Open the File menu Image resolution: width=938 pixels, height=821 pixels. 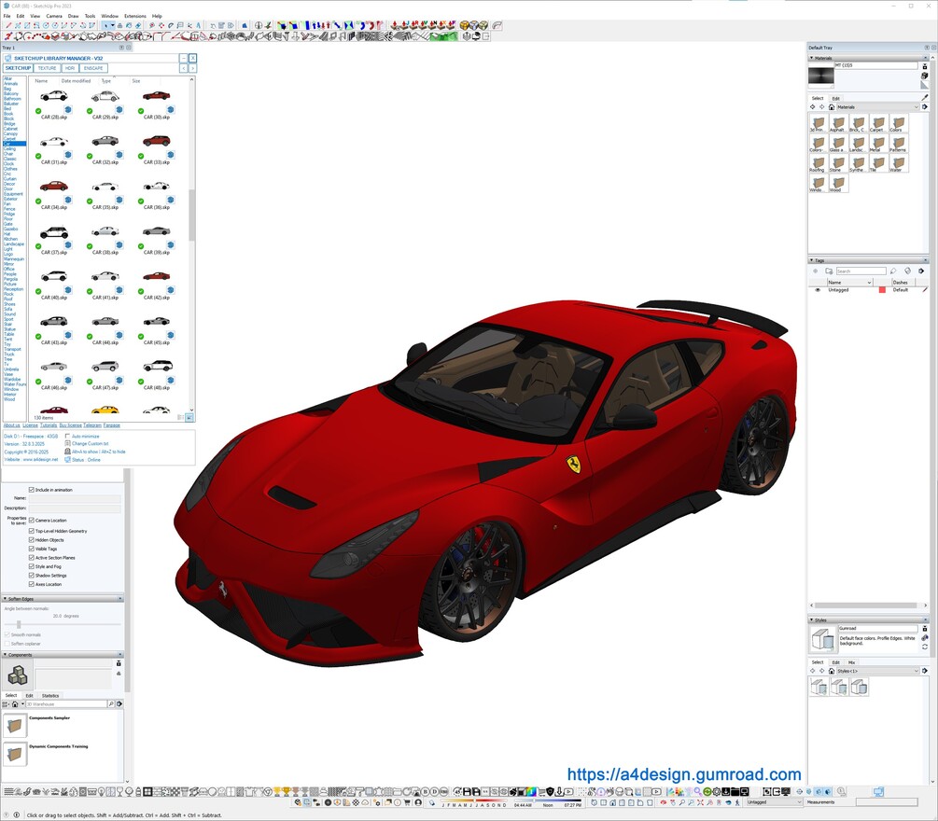click(x=7, y=16)
